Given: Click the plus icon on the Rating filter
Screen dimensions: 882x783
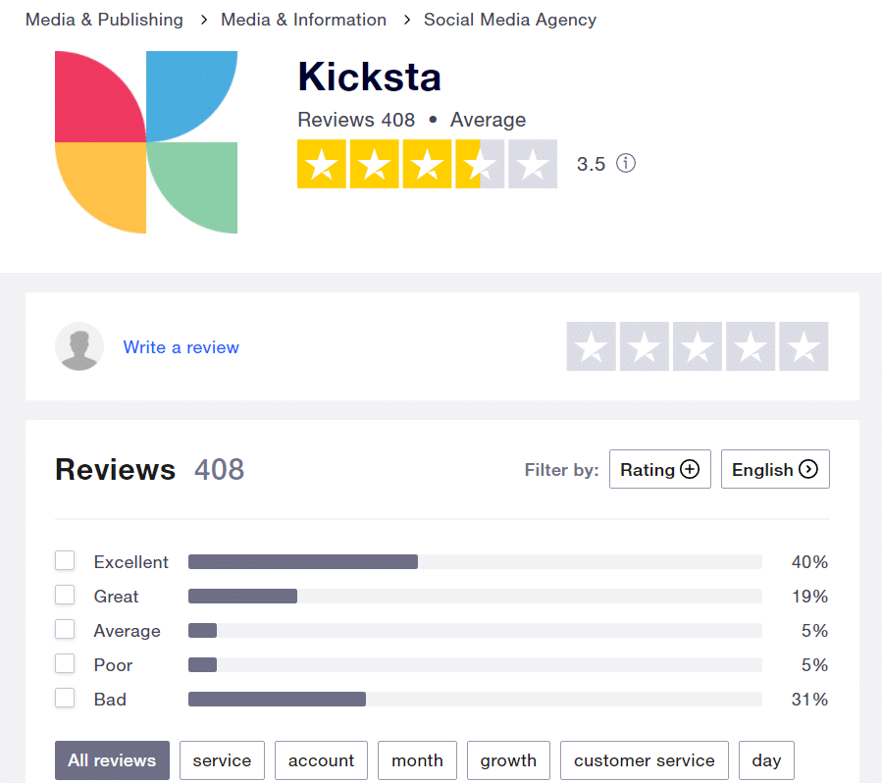Looking at the screenshot, I should click(x=688, y=468).
